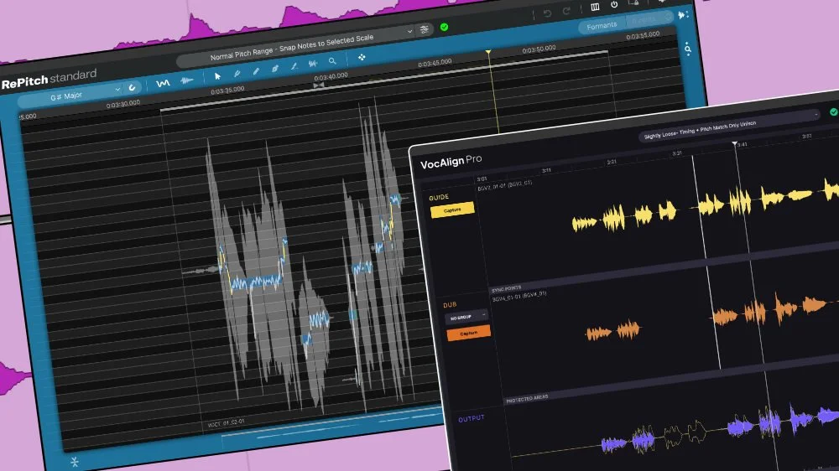839x471 pixels.
Task: Show waveform view icon in RePitch
Action: click(187, 80)
